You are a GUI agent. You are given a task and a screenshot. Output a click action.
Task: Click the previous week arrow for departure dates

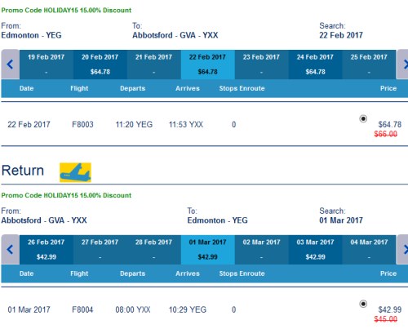[10, 64]
